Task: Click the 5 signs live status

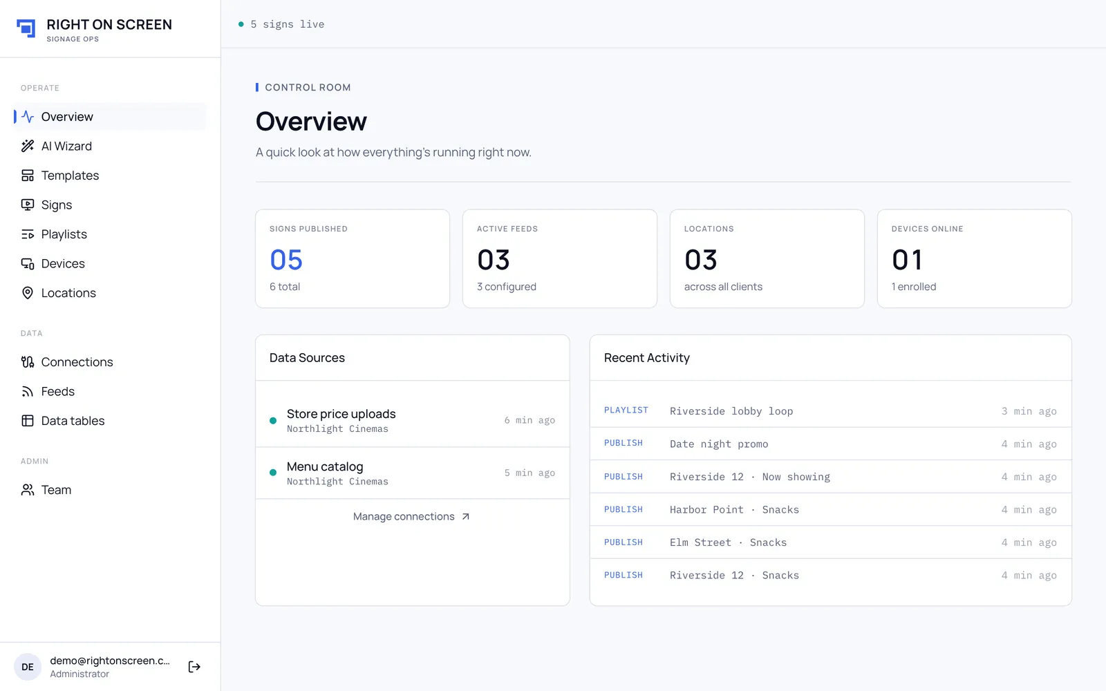Action: coord(281,24)
